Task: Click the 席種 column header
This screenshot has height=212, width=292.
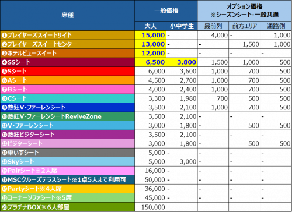Action: point(67,15)
